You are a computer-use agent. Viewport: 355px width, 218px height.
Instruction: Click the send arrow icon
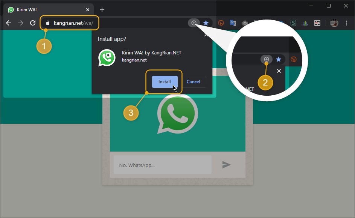click(226, 165)
